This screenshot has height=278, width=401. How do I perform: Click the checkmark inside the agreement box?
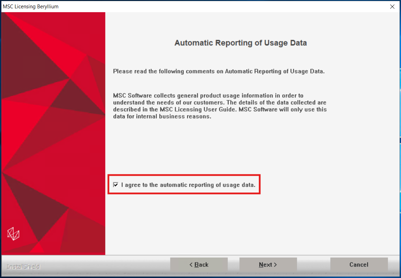[x=116, y=185]
